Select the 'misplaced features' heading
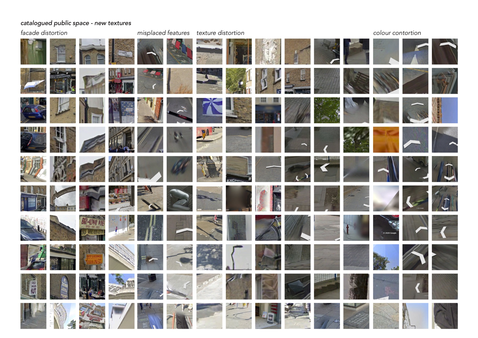This screenshot has height=338, width=478. click(163, 33)
